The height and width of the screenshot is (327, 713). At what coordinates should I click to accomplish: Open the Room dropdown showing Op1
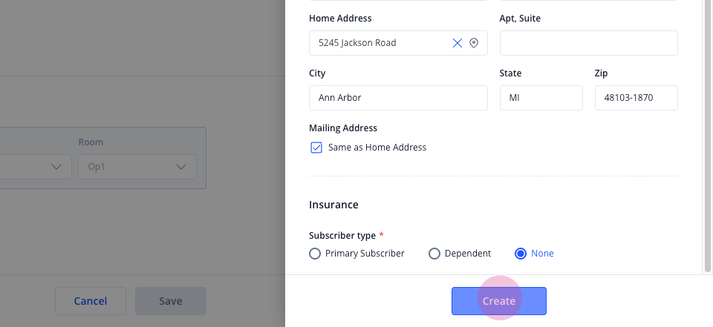pos(137,167)
